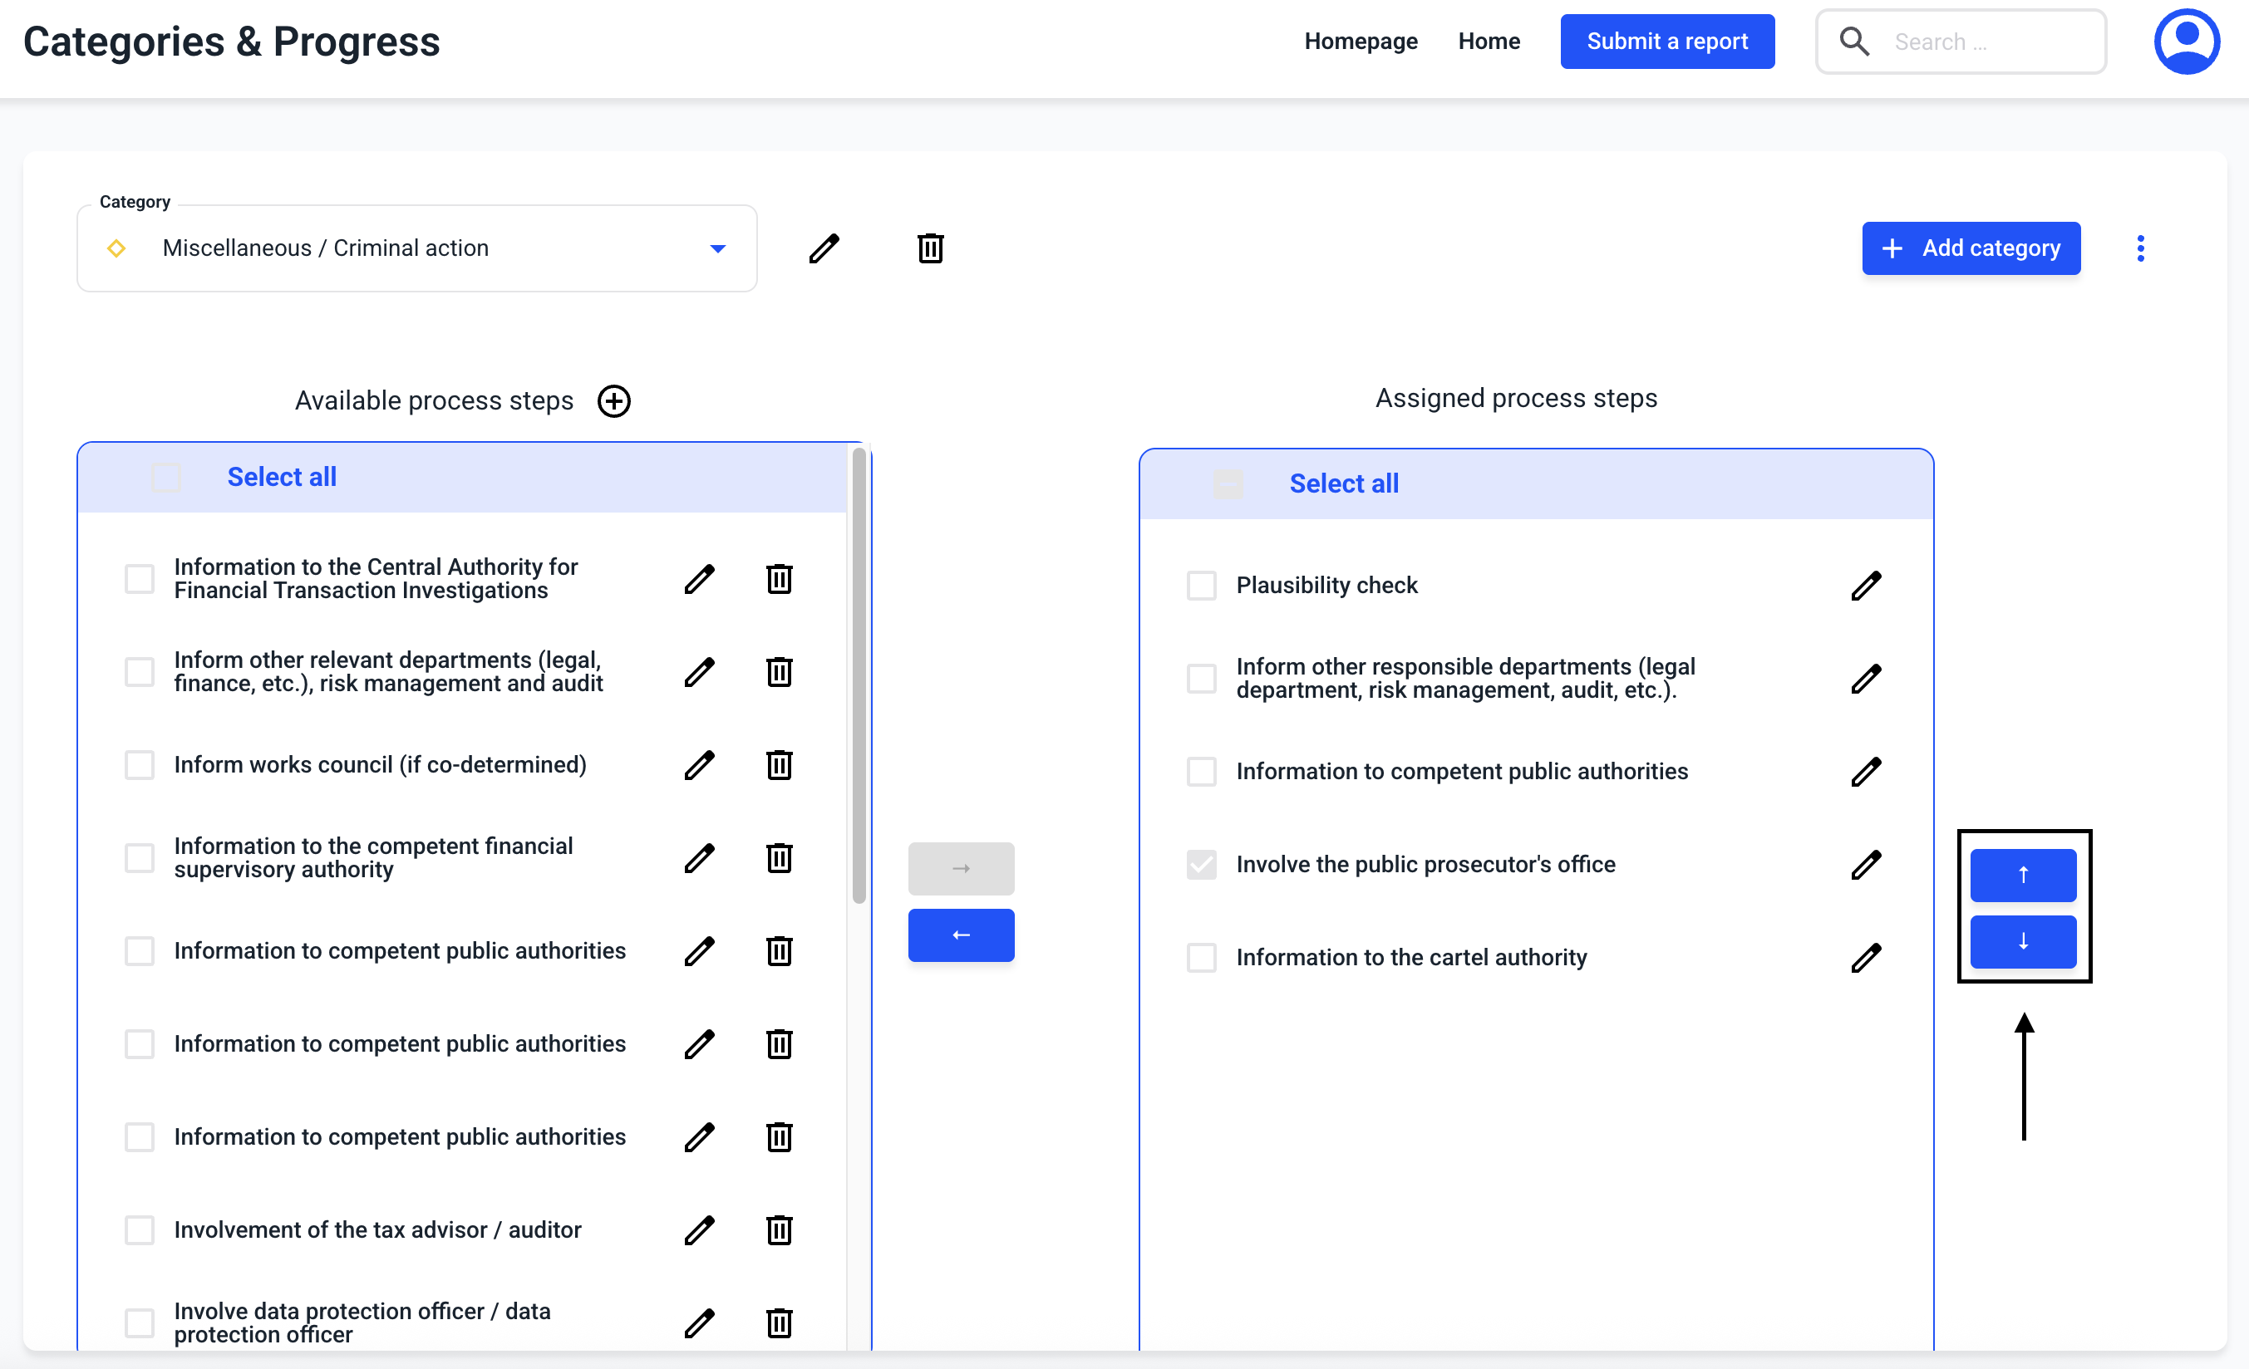Edit Involvement of the tax advisor step
Viewport: 2249px width, 1369px height.
[699, 1229]
